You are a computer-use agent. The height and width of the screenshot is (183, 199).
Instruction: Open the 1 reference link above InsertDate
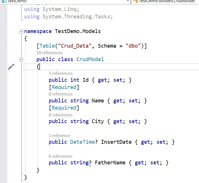click(60, 136)
